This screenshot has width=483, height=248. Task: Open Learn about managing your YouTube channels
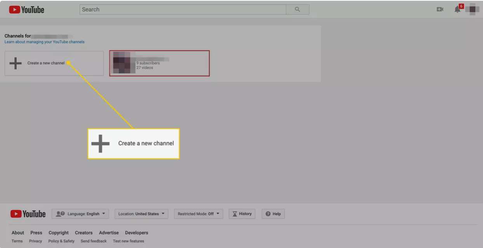point(44,42)
